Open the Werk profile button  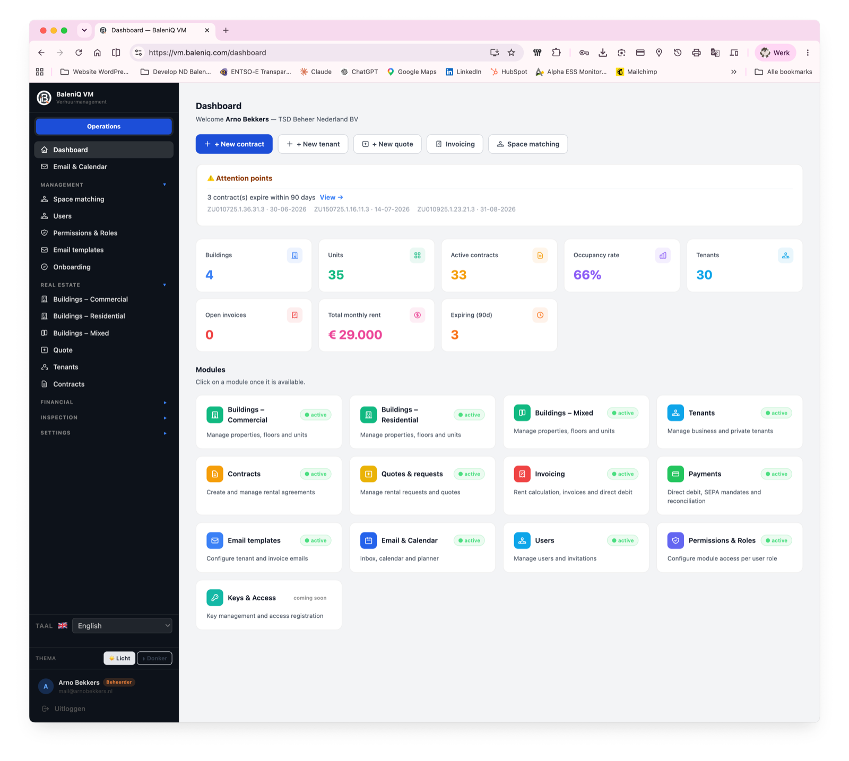(x=775, y=53)
